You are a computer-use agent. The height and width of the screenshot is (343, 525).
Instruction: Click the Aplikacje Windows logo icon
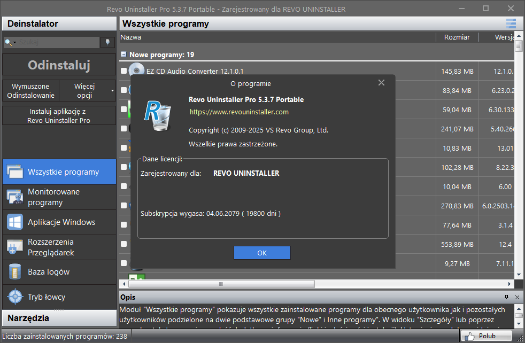(15, 222)
